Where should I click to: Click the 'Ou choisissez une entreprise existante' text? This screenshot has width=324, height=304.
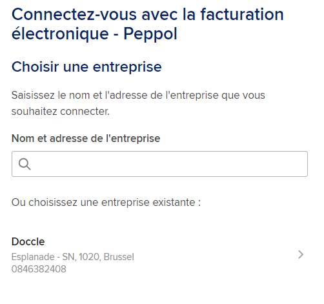[106, 203]
